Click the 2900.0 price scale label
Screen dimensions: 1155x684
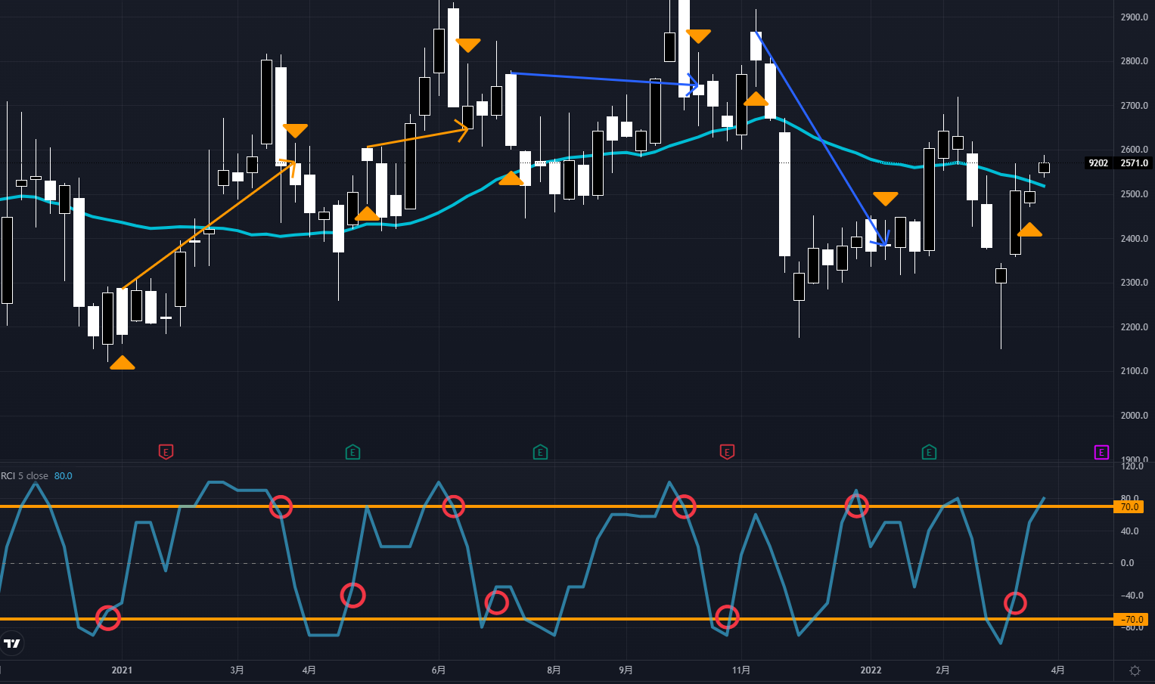click(1134, 17)
